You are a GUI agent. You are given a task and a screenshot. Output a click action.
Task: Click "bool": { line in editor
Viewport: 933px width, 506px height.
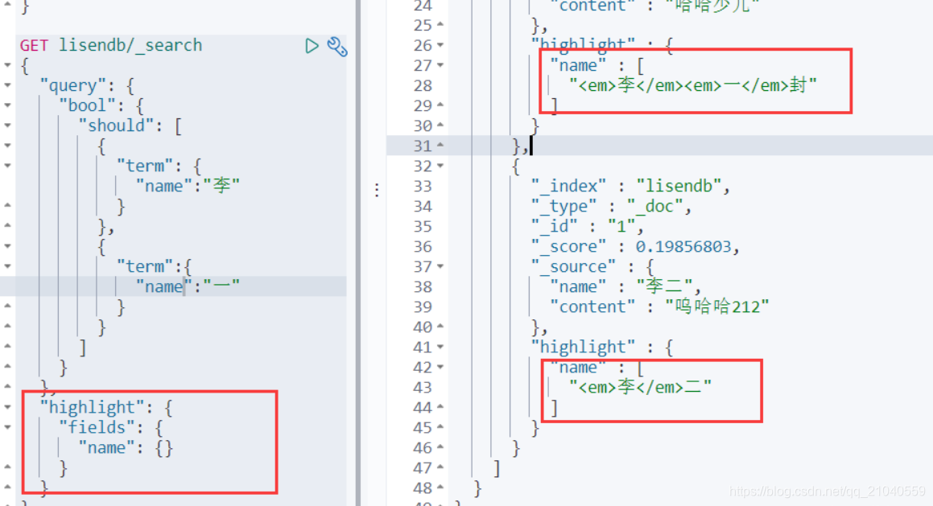click(101, 106)
